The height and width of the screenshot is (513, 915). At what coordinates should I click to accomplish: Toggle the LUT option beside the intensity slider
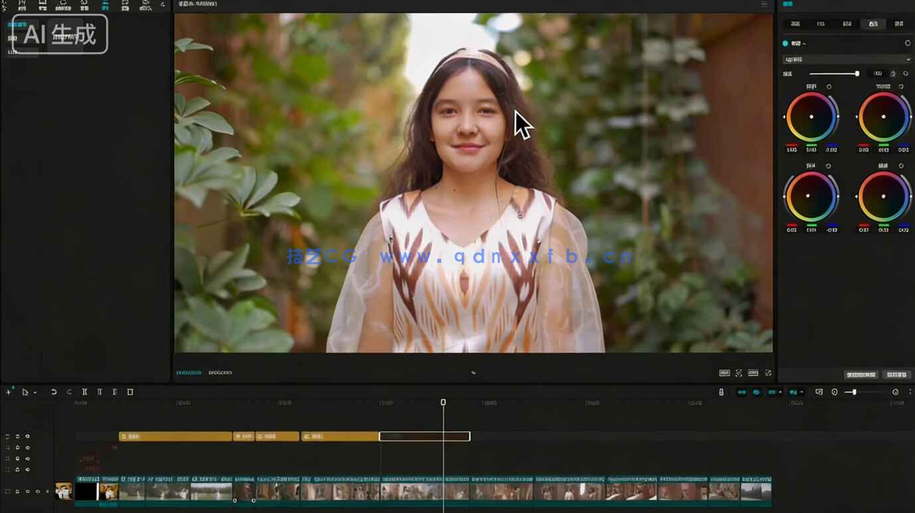pyautogui.click(x=878, y=74)
